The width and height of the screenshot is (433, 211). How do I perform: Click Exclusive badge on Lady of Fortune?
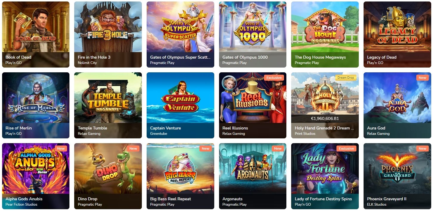tap(346, 149)
